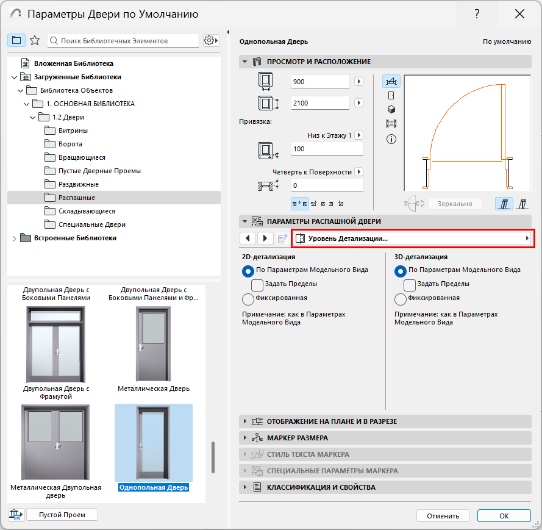Collapse '1.2 Двери' folder
Image resolution: width=542 pixels, height=530 pixels.
(32, 118)
